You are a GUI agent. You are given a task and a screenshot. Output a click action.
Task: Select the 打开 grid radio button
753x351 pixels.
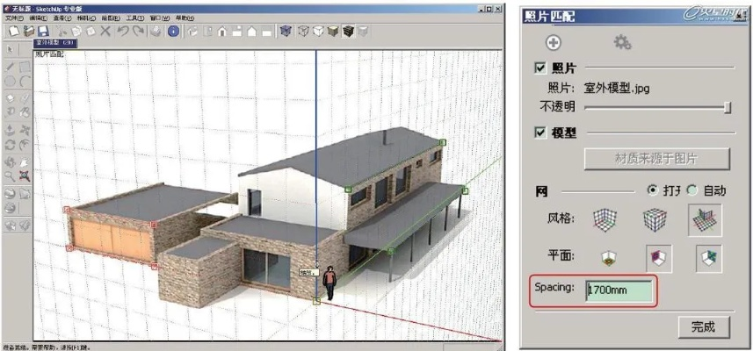[652, 190]
